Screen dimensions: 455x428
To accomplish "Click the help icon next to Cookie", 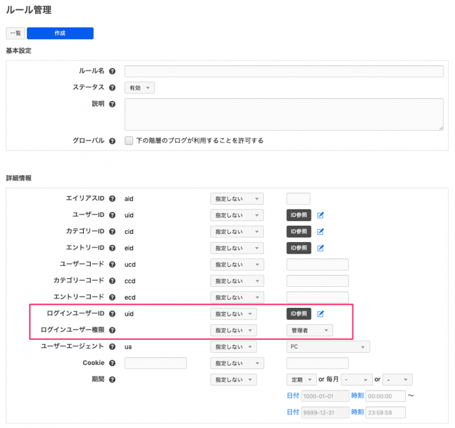I will tap(112, 363).
